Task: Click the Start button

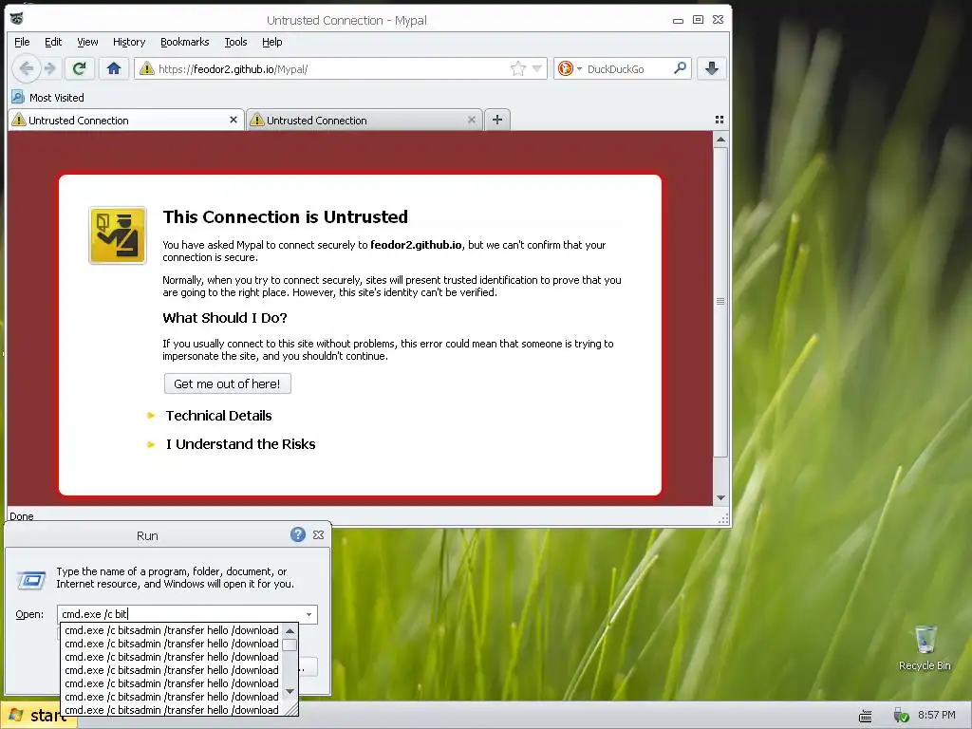Action: tap(38, 716)
